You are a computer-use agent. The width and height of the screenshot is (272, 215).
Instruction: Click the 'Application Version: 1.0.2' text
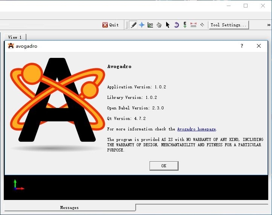point(136,87)
